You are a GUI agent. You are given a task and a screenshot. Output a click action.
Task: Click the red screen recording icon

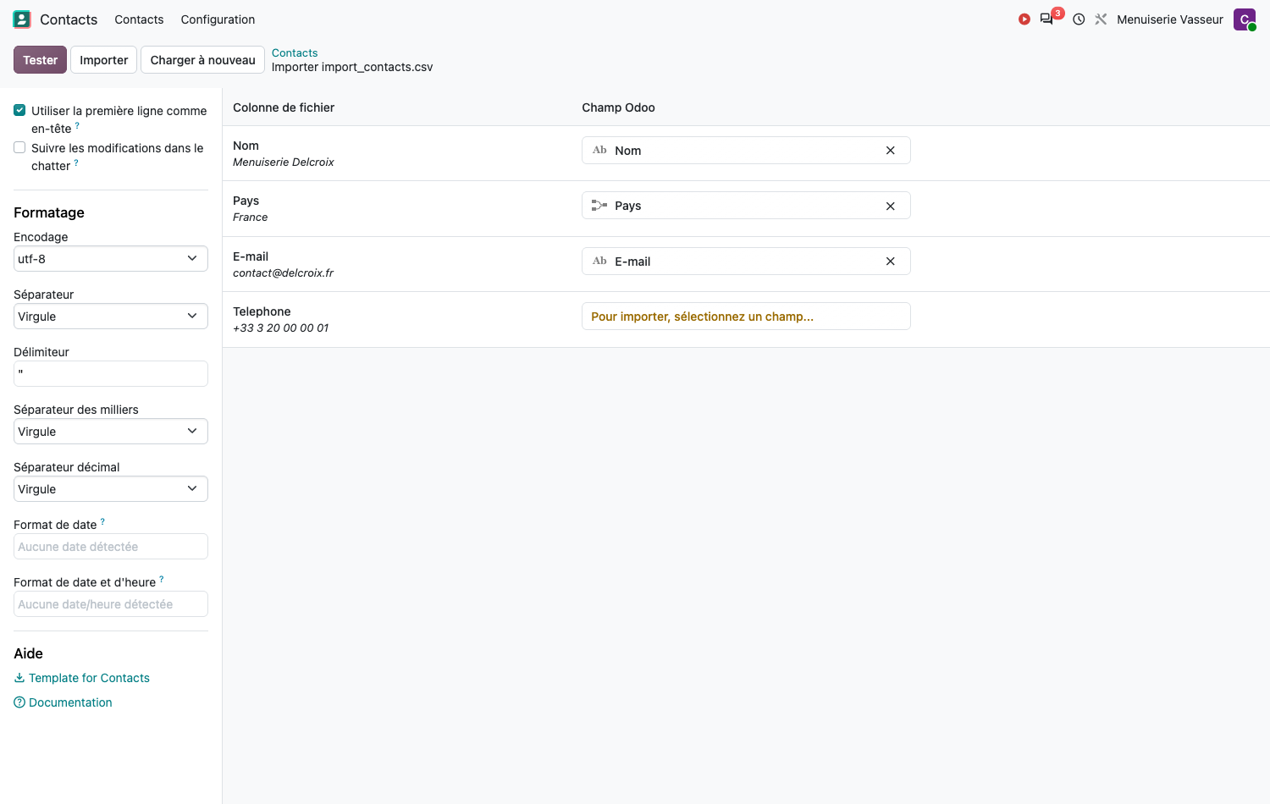pyautogui.click(x=1024, y=19)
